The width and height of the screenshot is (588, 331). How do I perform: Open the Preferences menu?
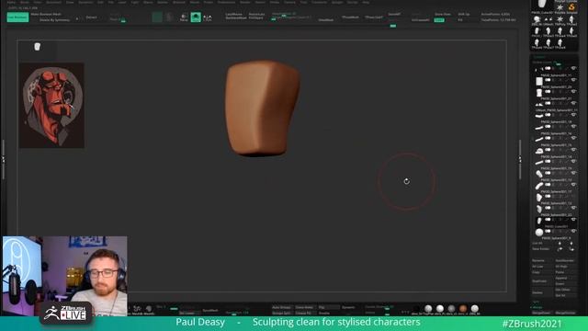227,2
